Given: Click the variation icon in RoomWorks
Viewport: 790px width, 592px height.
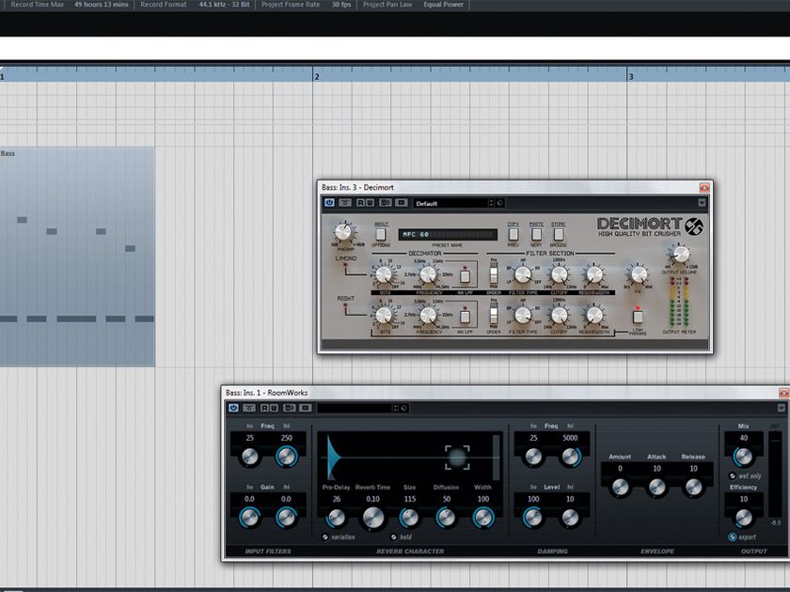Looking at the screenshot, I should tap(324, 537).
